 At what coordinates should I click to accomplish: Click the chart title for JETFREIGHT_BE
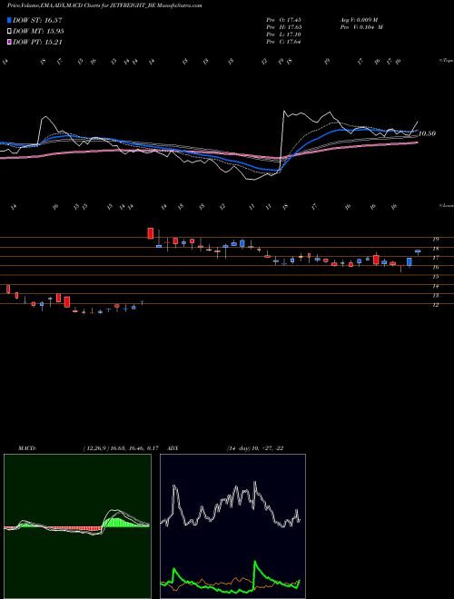(x=104, y=5)
